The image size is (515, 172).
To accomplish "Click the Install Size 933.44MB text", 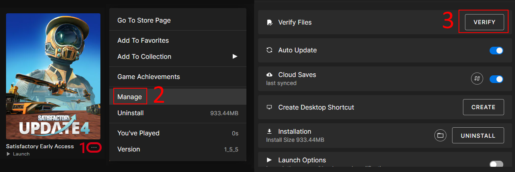I will pyautogui.click(x=295, y=140).
